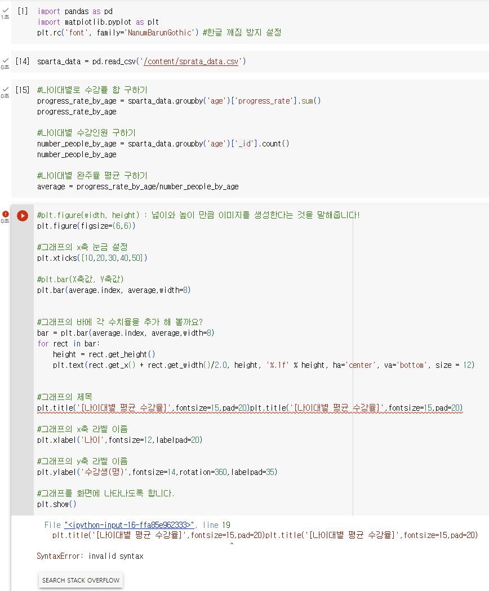Click the 'bar = plt.bar' assignment line
Screen dimensions: 489x591
126,333
